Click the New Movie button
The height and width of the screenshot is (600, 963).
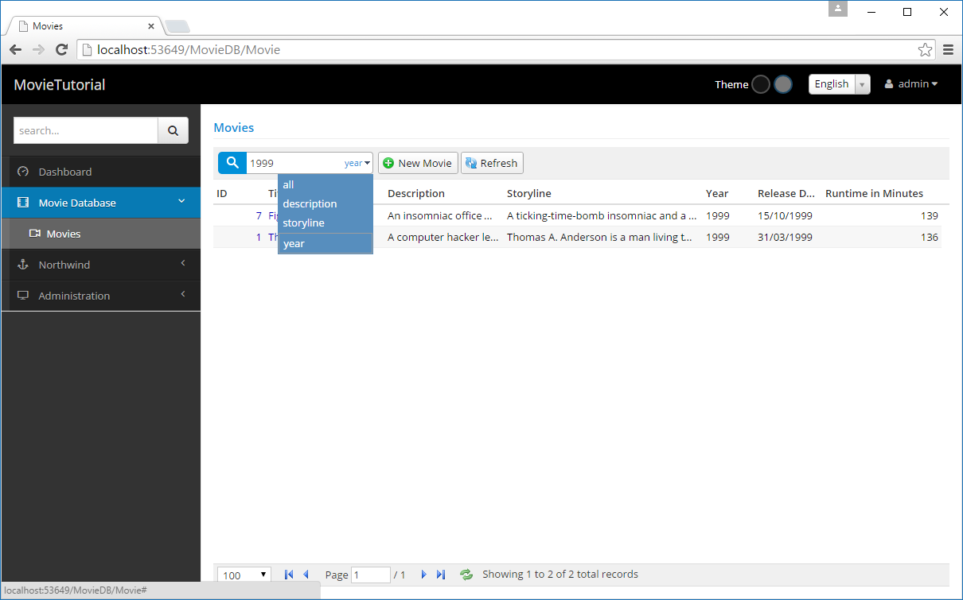418,163
